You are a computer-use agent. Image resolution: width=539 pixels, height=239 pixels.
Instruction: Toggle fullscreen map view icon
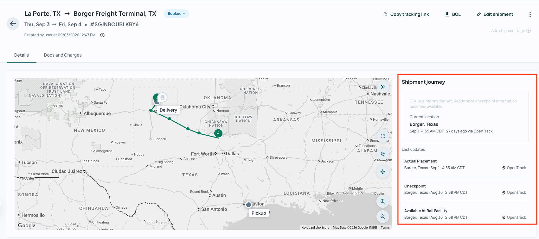pyautogui.click(x=383, y=136)
